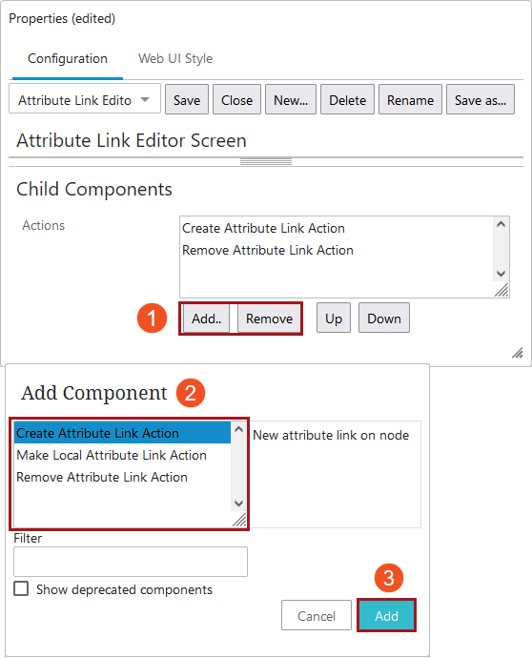Switch to the Web UI Style tab

point(175,58)
